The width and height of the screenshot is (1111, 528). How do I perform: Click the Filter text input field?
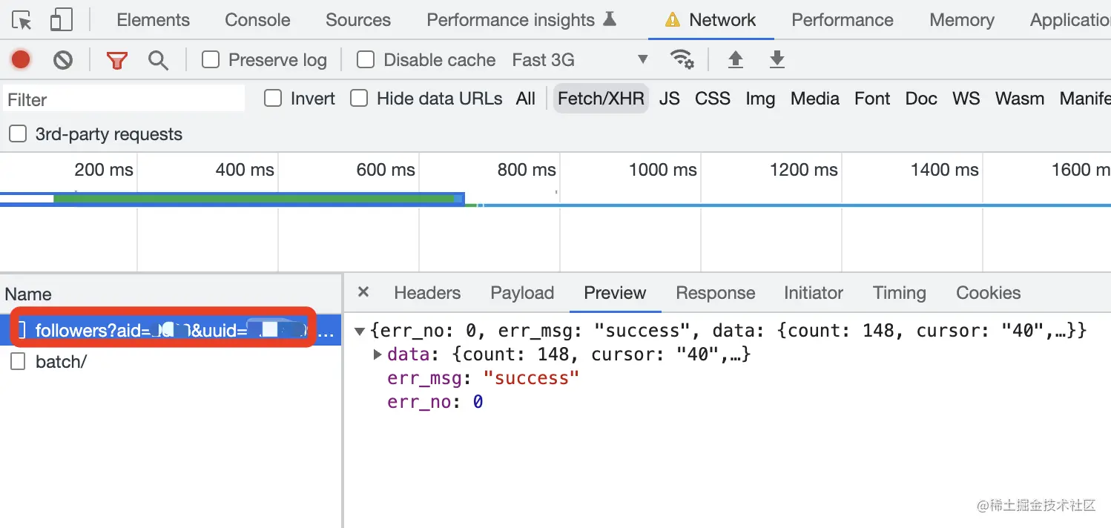pos(125,99)
